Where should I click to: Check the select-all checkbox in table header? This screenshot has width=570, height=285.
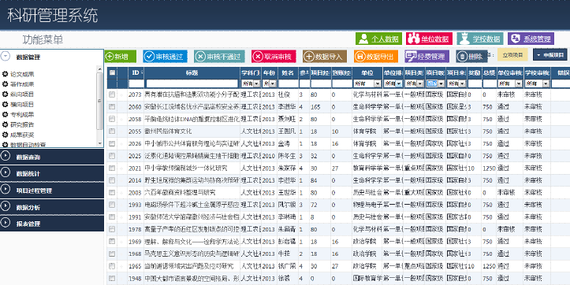pos(112,72)
